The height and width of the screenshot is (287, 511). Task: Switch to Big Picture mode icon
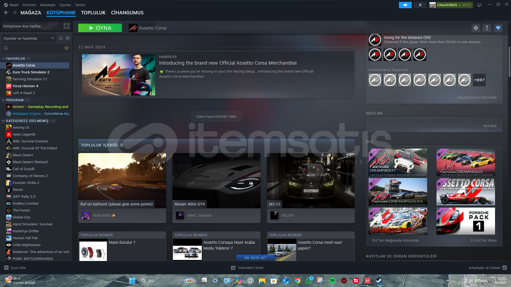(479, 5)
